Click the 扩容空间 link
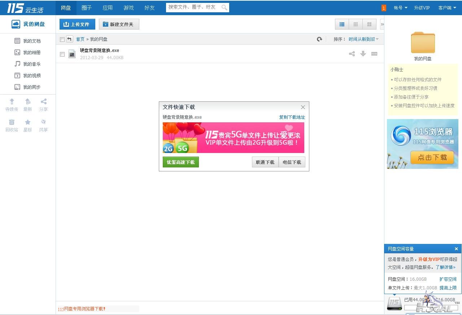This screenshot has width=462, height=315. coord(448,279)
